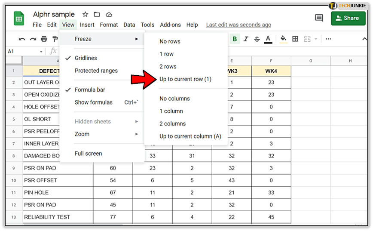Toggle Gridlines in the View menu
373x231 pixels.
[x=86, y=58]
